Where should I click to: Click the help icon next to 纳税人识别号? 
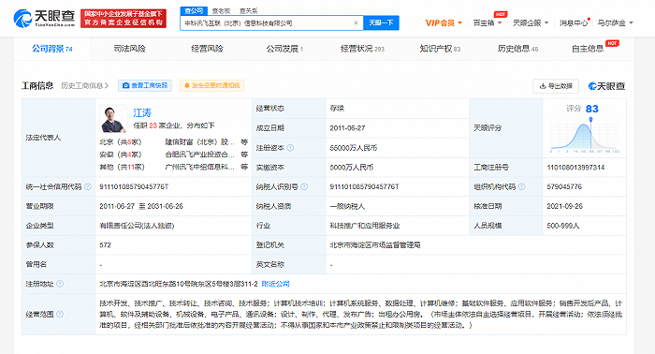[304, 186]
